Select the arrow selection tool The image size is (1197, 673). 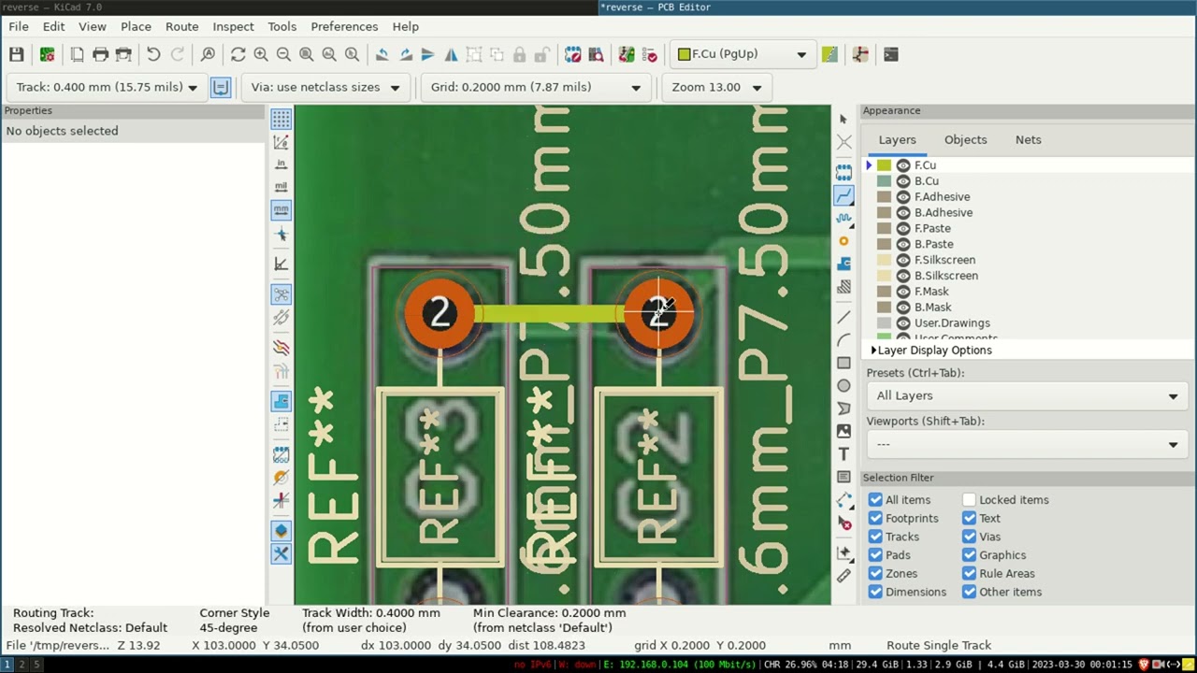pos(844,119)
